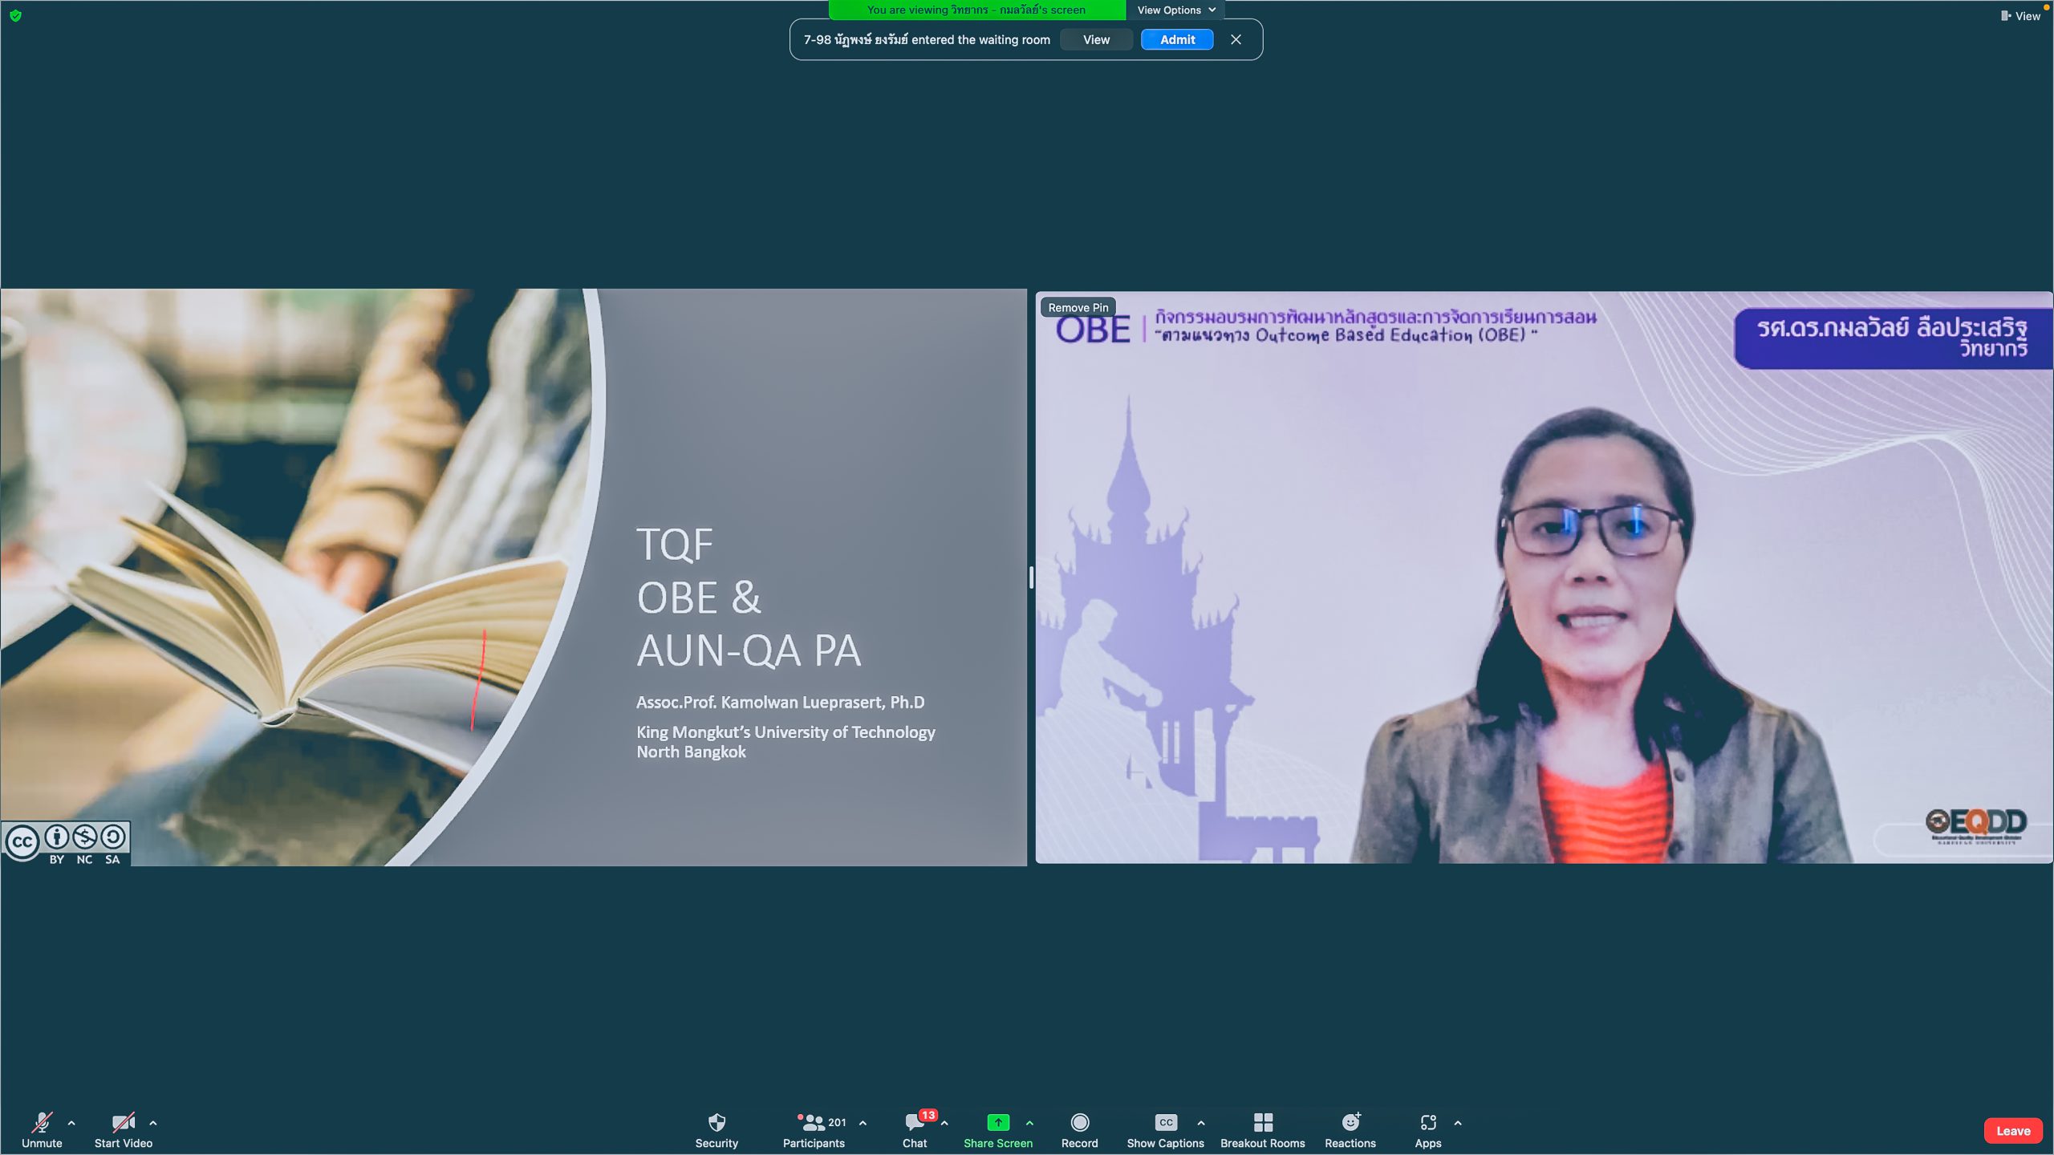Open the View Options dropdown
The width and height of the screenshot is (2054, 1155).
point(1175,10)
